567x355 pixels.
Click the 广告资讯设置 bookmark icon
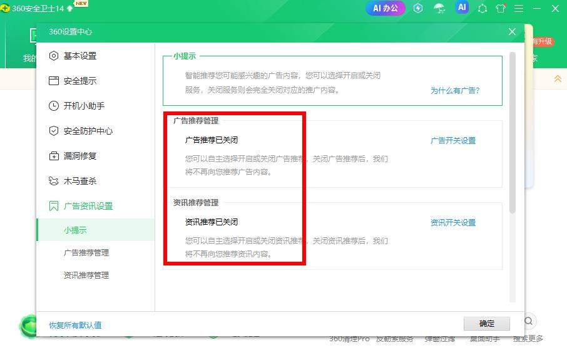point(54,206)
